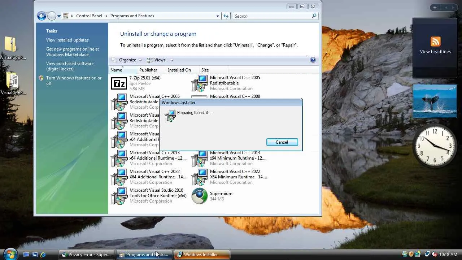Click the View headlines text in the feed gadget
Image resolution: width=462 pixels, height=260 pixels.
pos(435,52)
